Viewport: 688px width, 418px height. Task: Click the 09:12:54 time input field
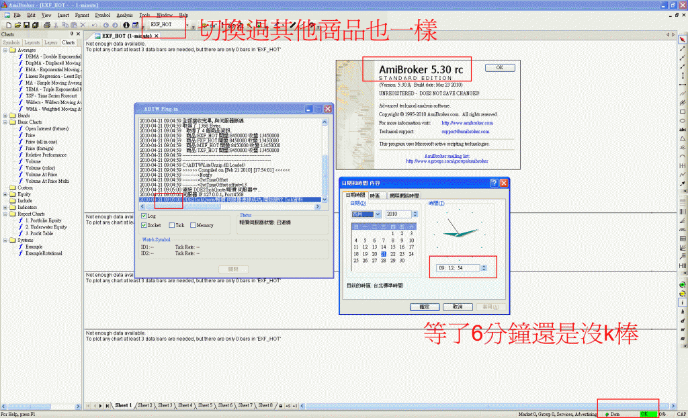tap(458, 268)
